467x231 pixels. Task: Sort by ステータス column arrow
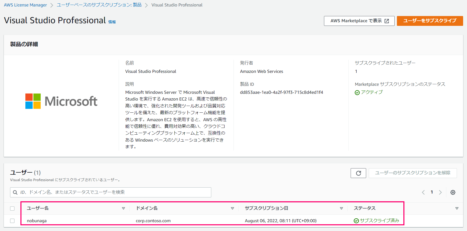457,209
